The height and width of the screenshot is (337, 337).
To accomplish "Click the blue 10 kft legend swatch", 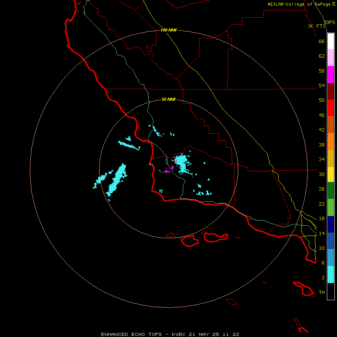I will [331, 241].
